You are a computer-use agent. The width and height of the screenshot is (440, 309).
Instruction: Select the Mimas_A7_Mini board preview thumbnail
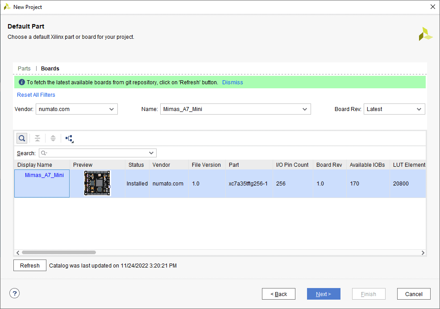point(97,183)
